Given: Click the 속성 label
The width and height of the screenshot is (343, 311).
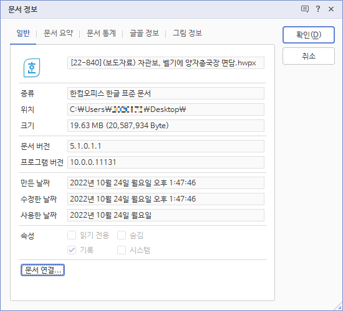Looking at the screenshot, I should coord(27,236).
